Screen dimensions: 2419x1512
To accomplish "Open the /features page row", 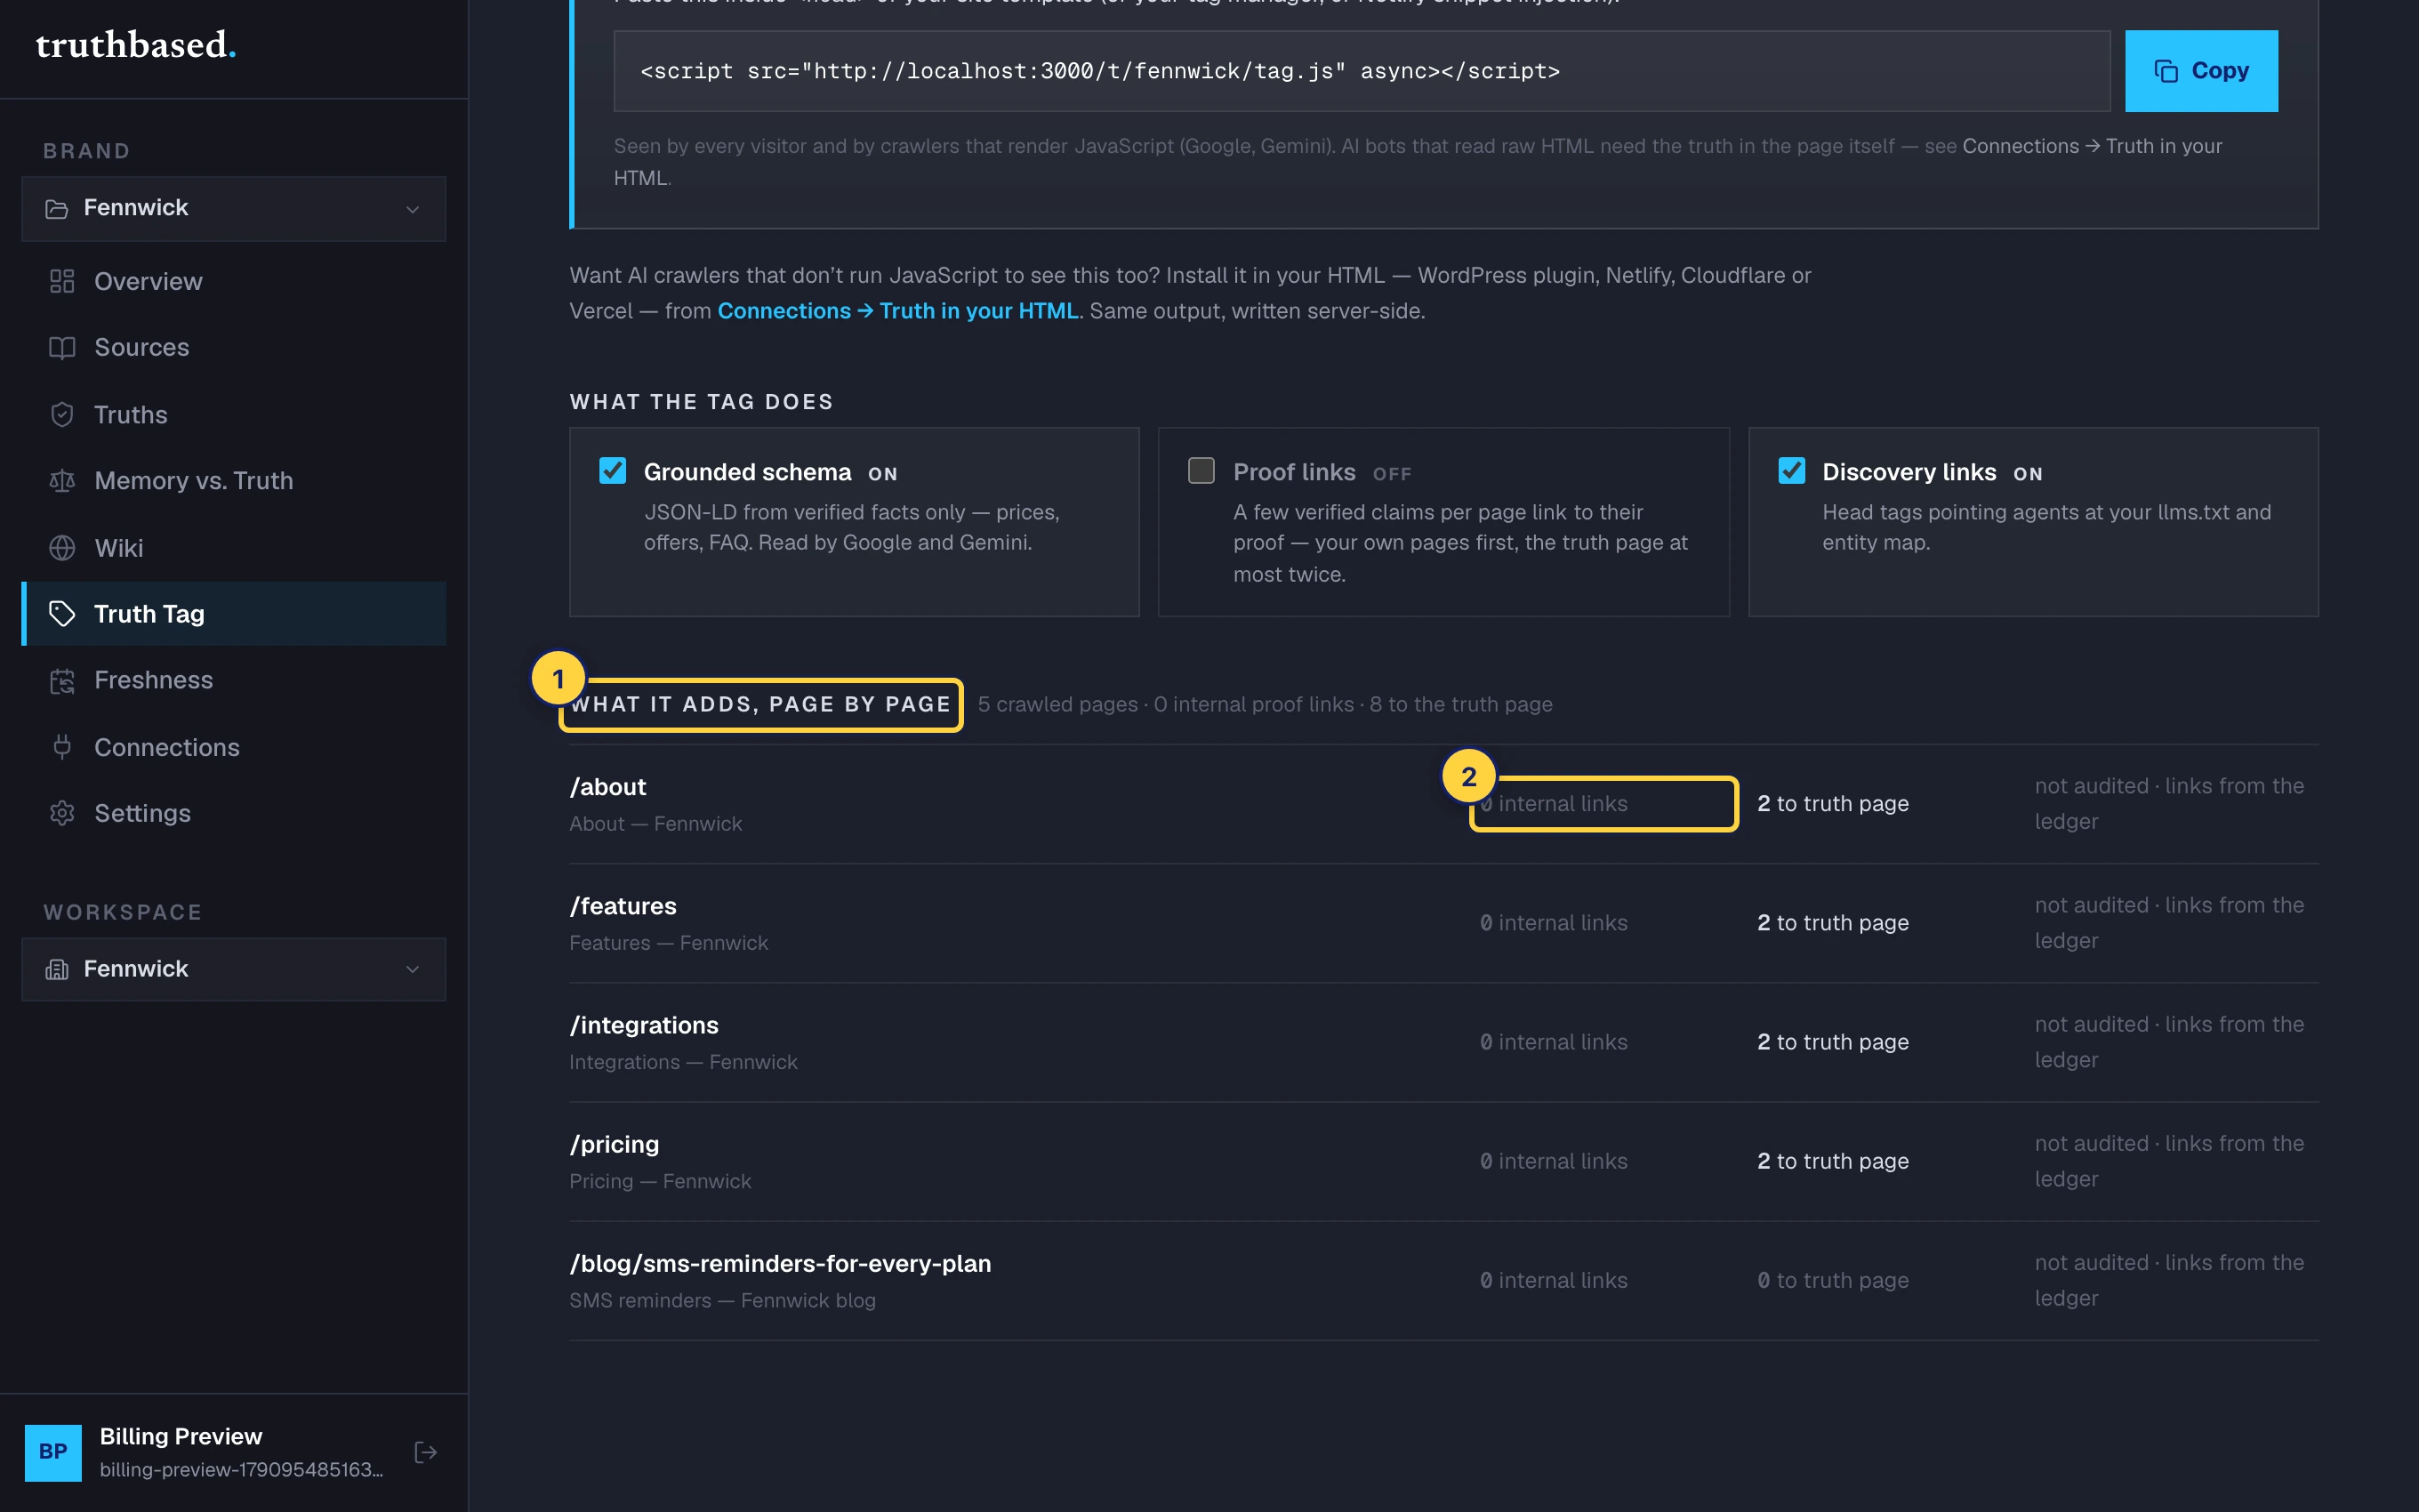I will (1443, 923).
